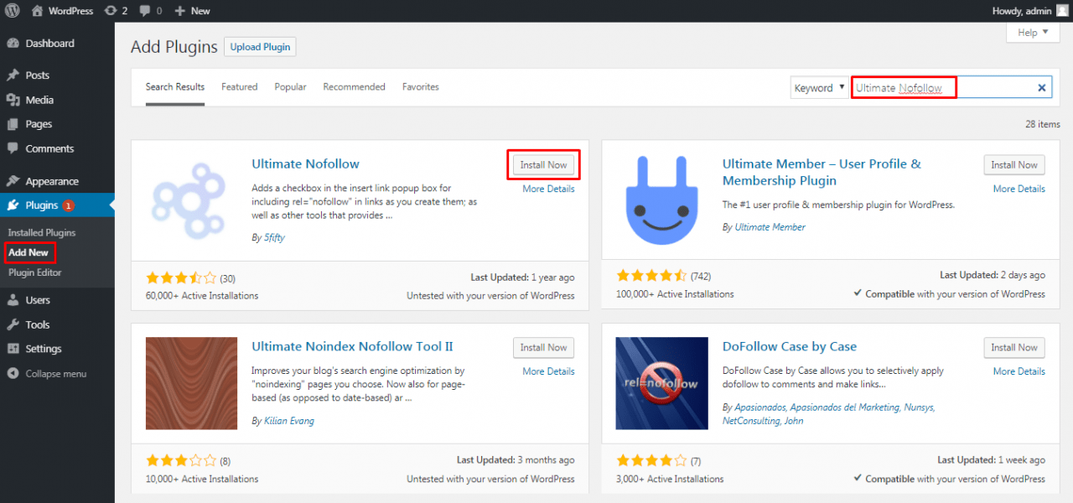The image size is (1073, 503).
Task: View More Details for Ultimate Noindex Nofollow
Action: click(x=548, y=371)
